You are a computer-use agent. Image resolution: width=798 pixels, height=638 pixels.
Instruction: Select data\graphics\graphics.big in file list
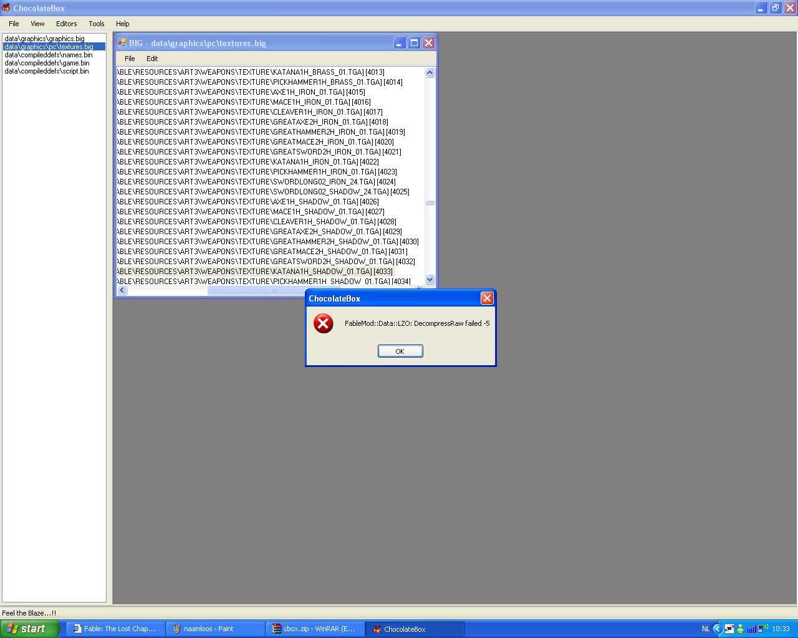tap(44, 39)
